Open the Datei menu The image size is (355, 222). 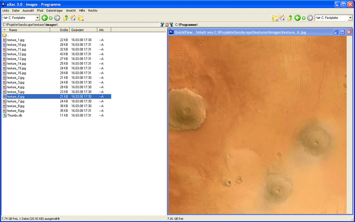tap(16, 11)
